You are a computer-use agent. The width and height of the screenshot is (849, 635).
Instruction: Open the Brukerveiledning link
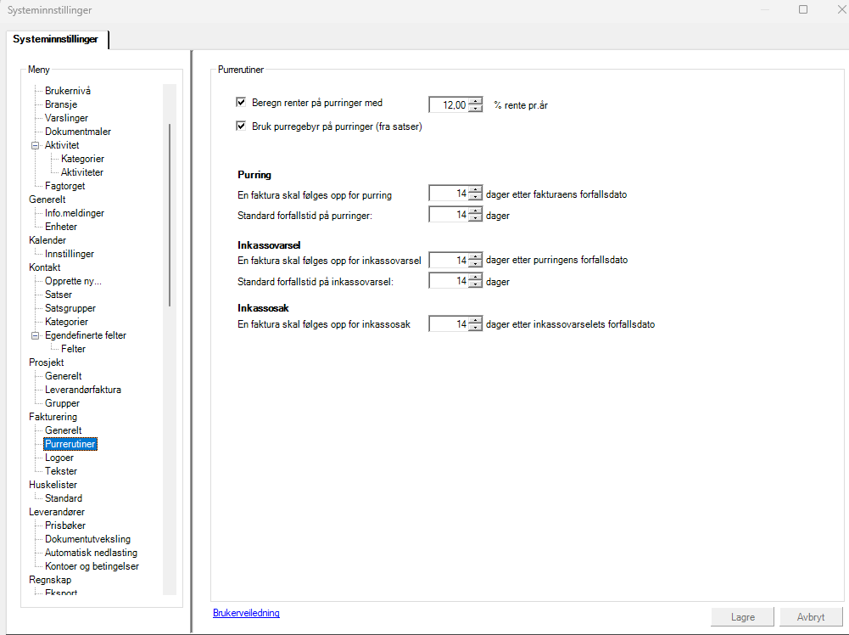[x=246, y=613]
